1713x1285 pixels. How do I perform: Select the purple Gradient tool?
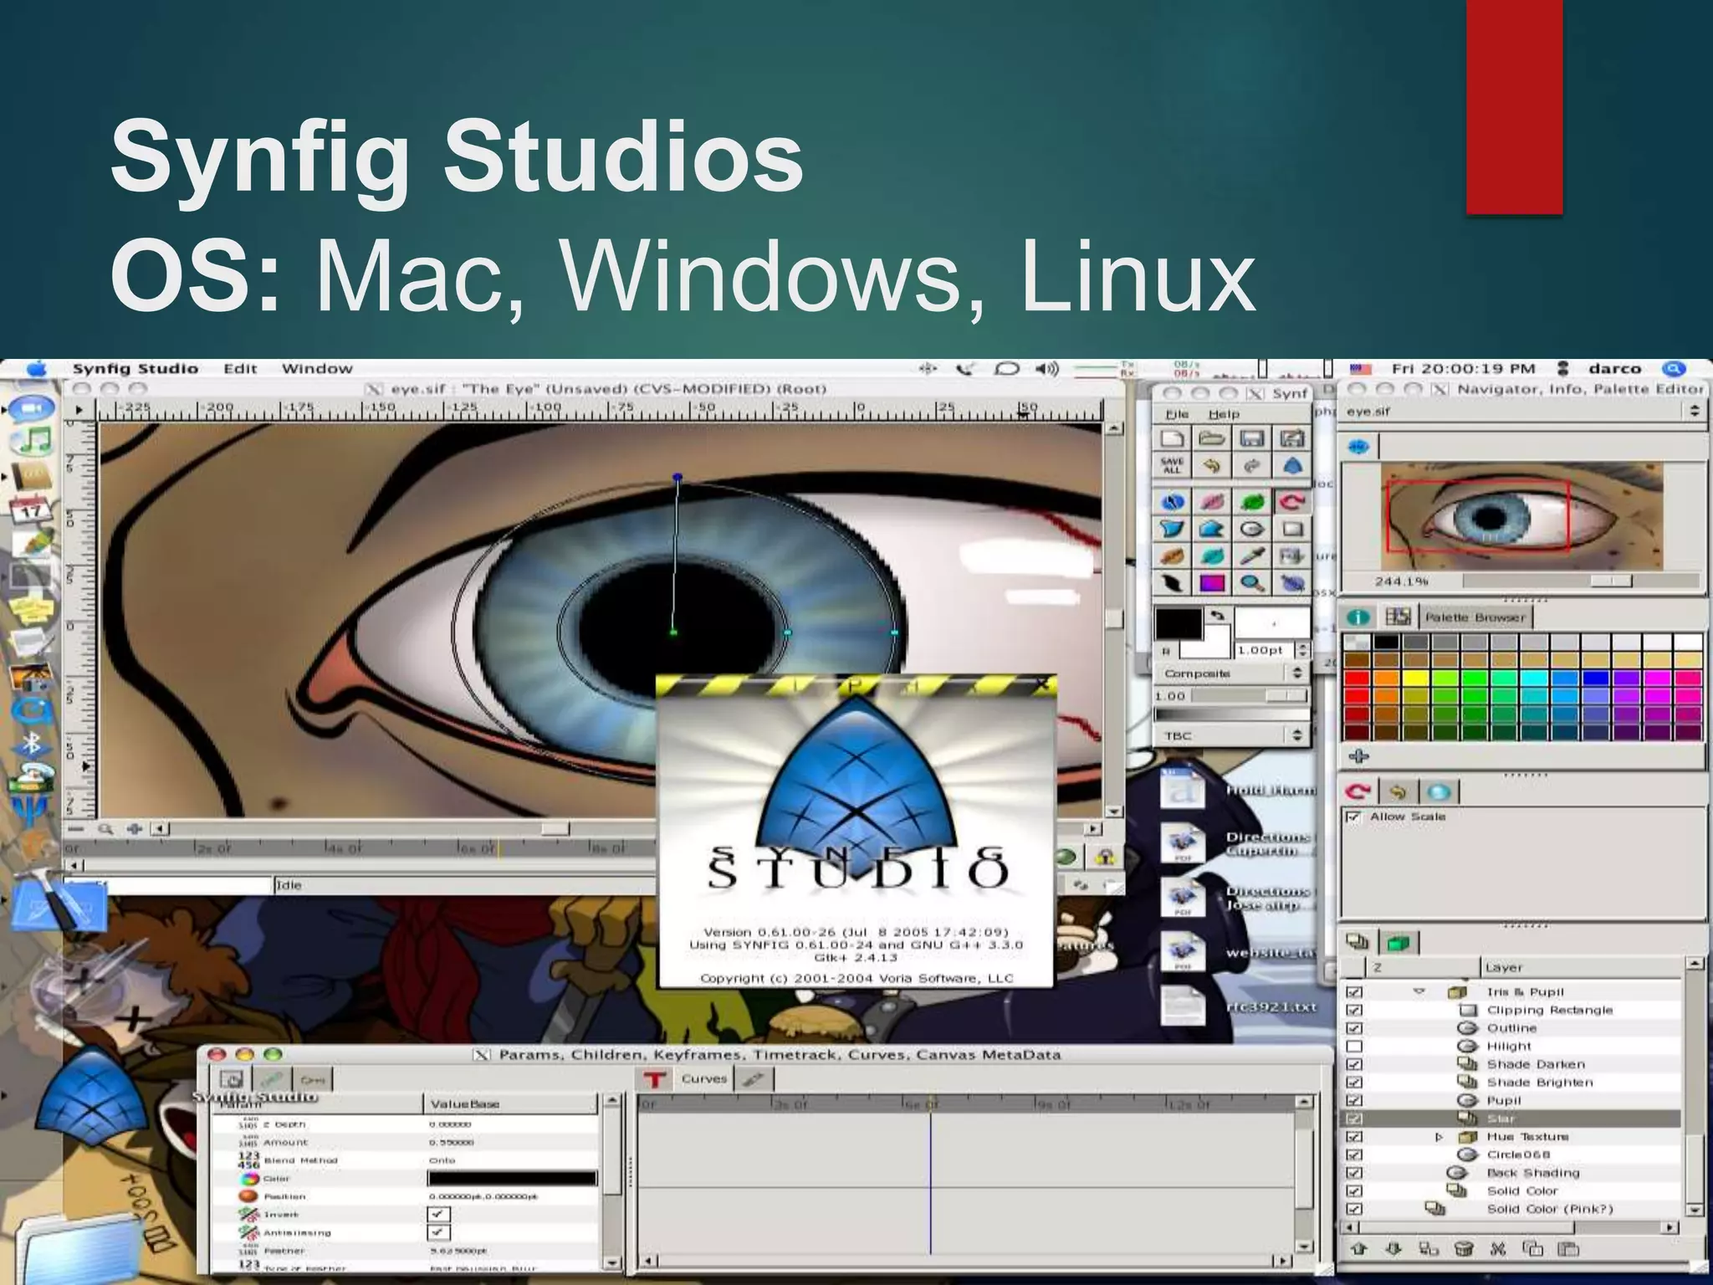tap(1212, 583)
